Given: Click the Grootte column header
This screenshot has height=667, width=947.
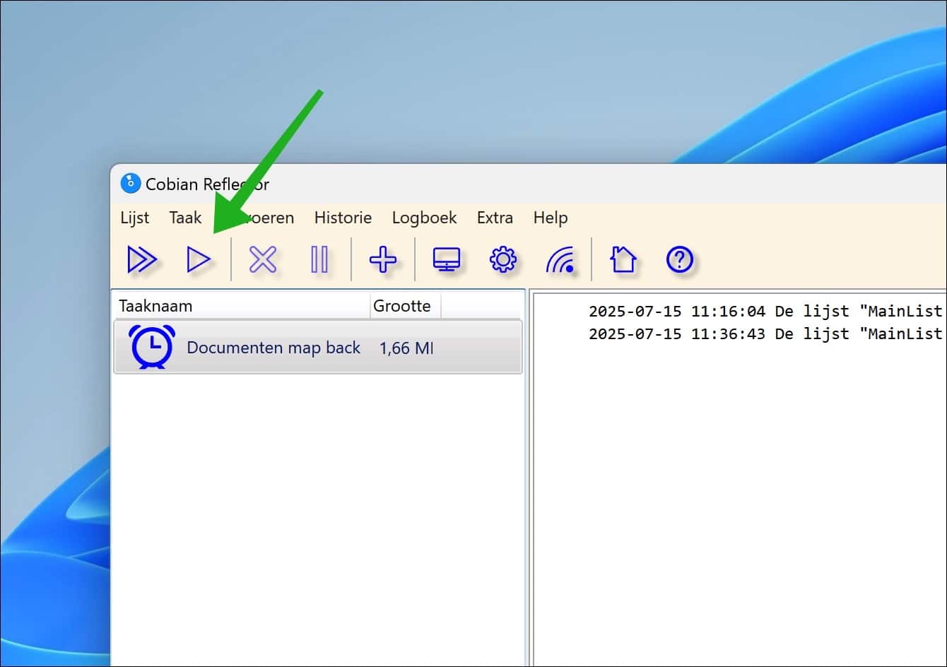Looking at the screenshot, I should [404, 305].
